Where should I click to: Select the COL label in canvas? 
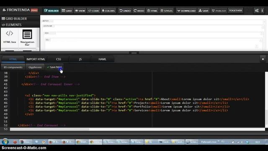point(47,40)
